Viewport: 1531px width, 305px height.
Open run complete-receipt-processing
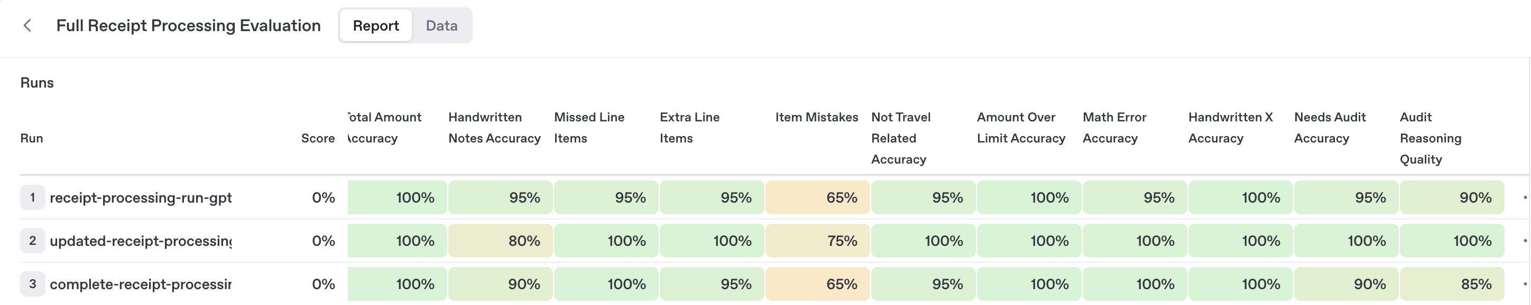point(142,284)
